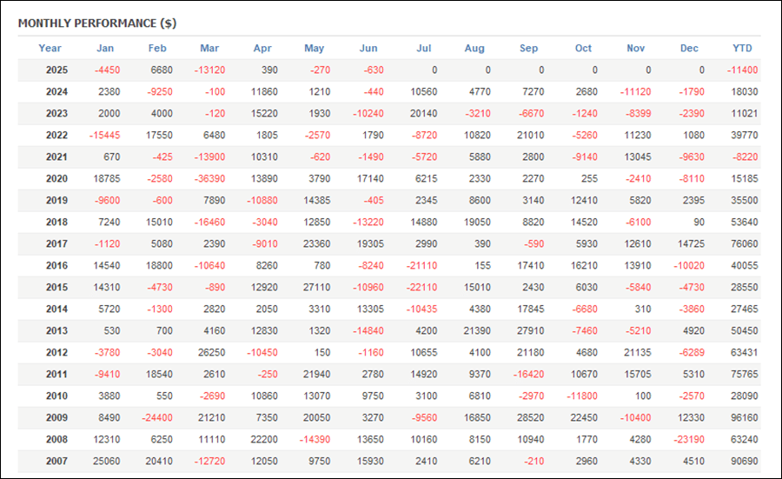Screen dimensions: 782x479
Task: Click the 2013 September value 27910
Action: click(531, 330)
